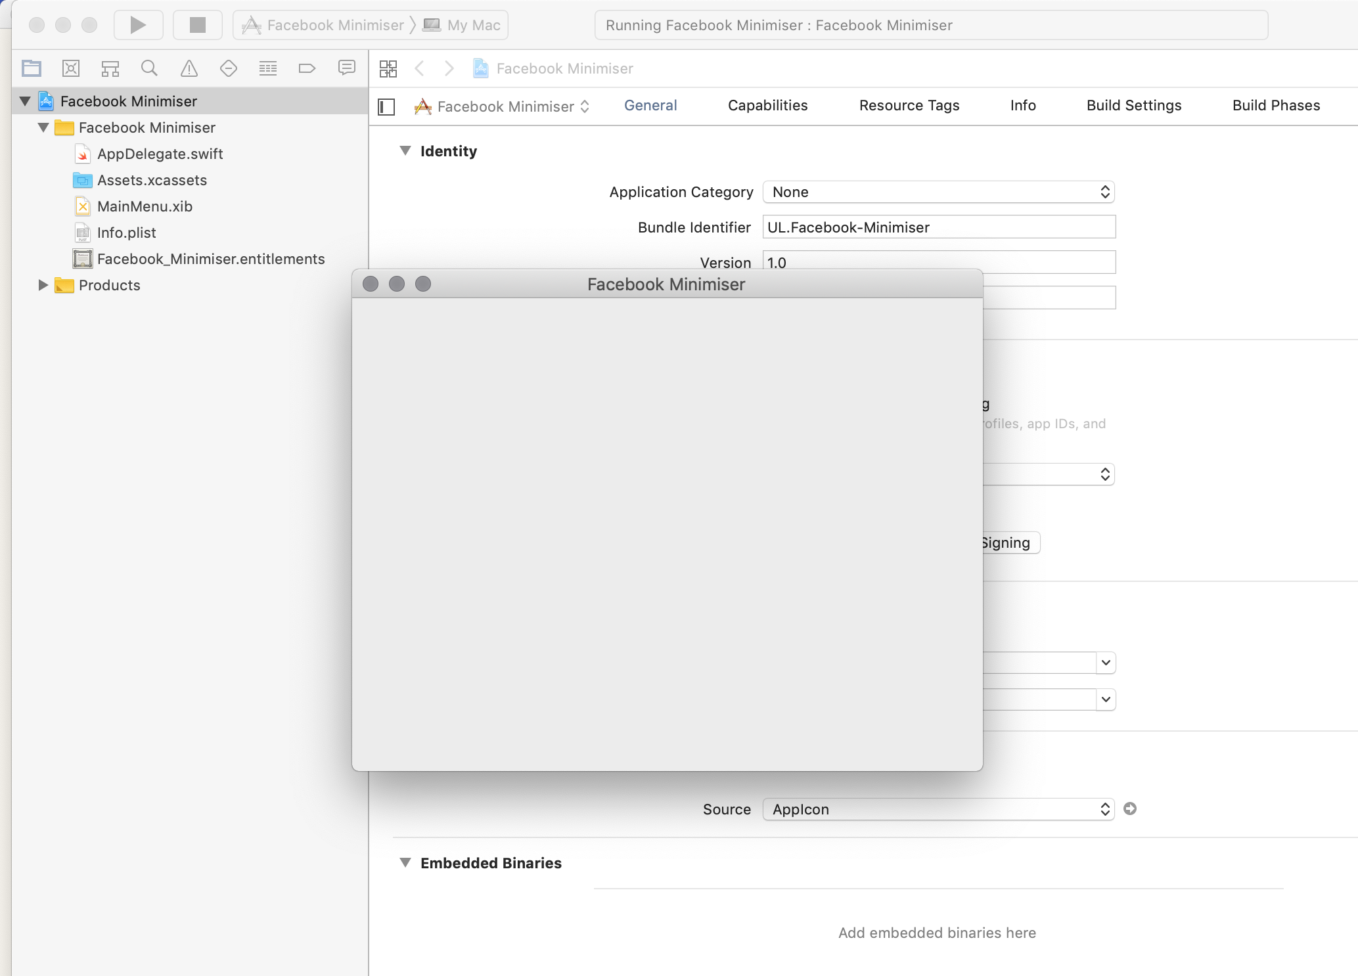Click the AppDelegate.swift file
This screenshot has height=976, width=1358.
pyautogui.click(x=160, y=154)
